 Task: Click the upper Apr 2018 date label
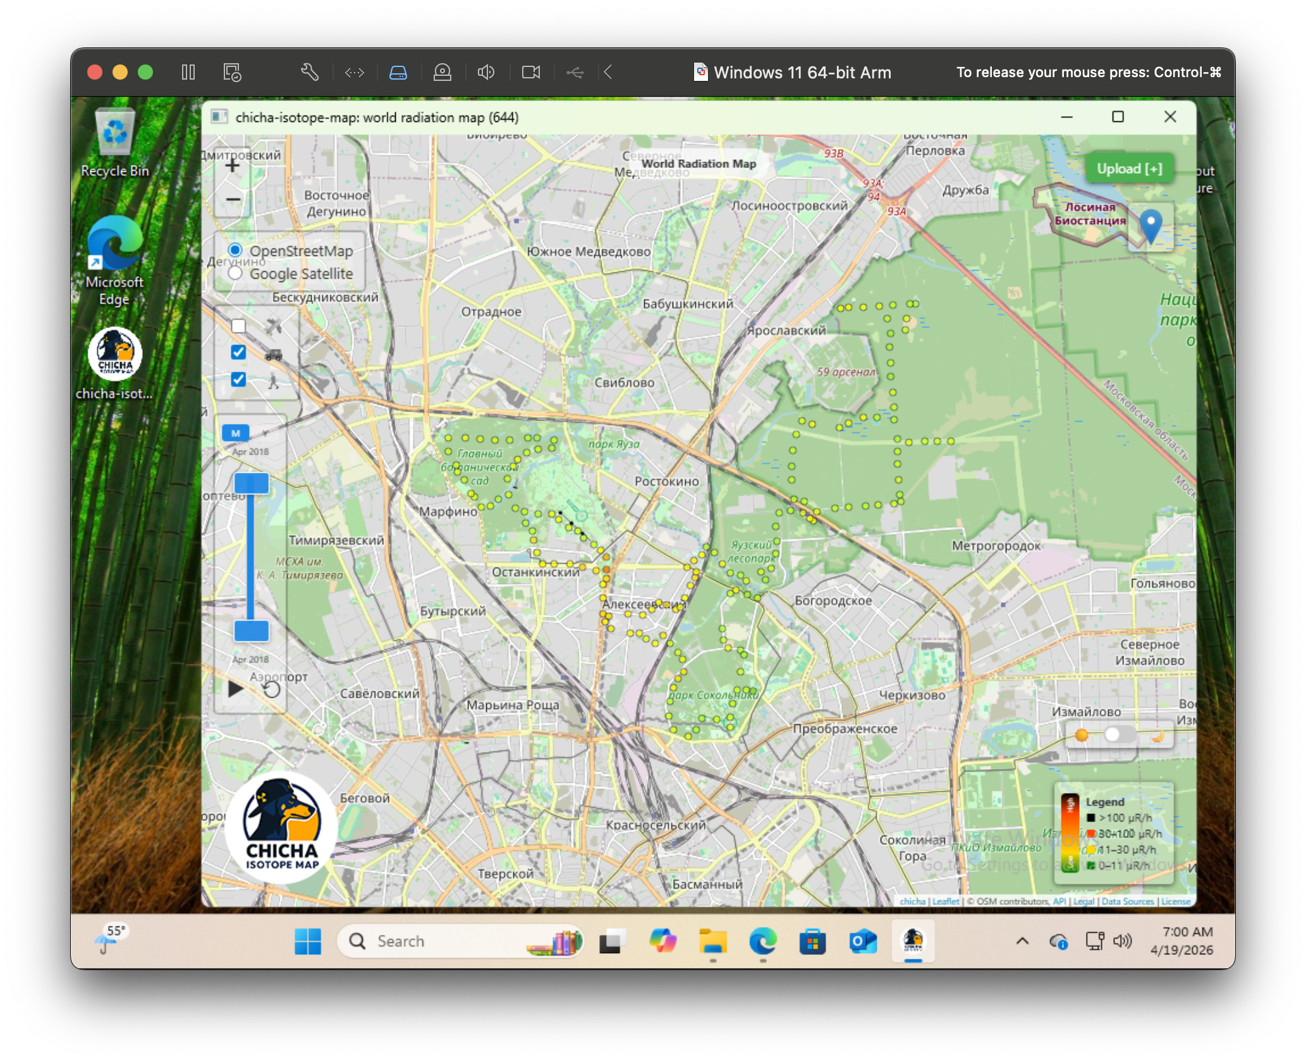point(250,451)
